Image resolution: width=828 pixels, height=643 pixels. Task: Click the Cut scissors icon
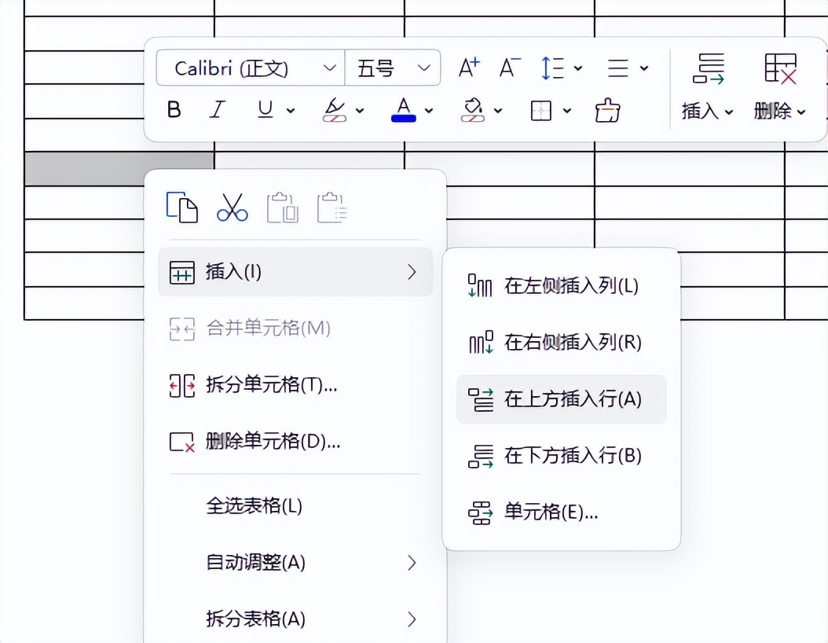[x=232, y=208]
